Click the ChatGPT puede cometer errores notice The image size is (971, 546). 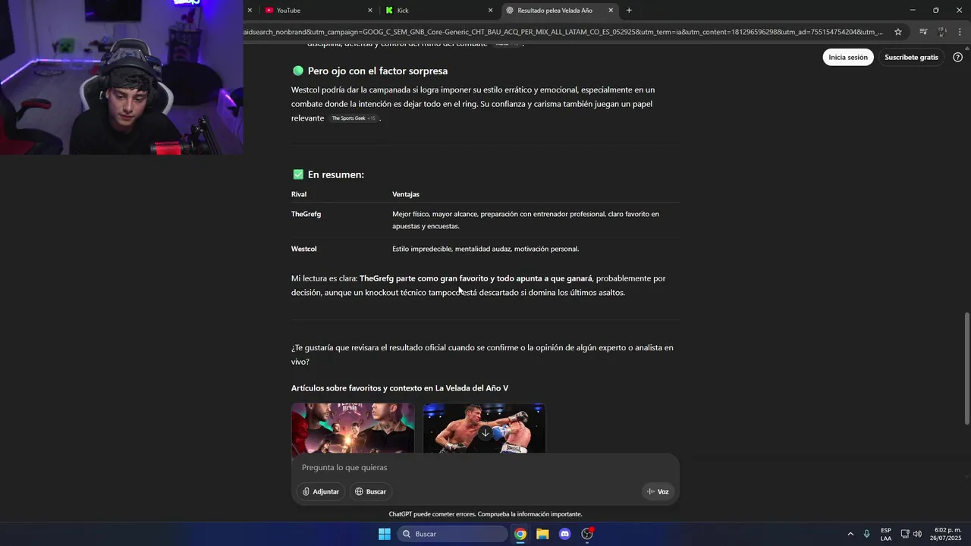point(485,514)
